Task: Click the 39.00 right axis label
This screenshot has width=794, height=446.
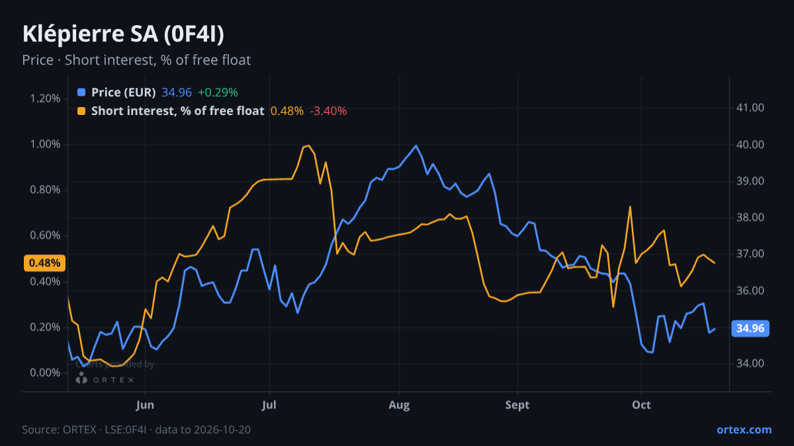Action: (750, 181)
